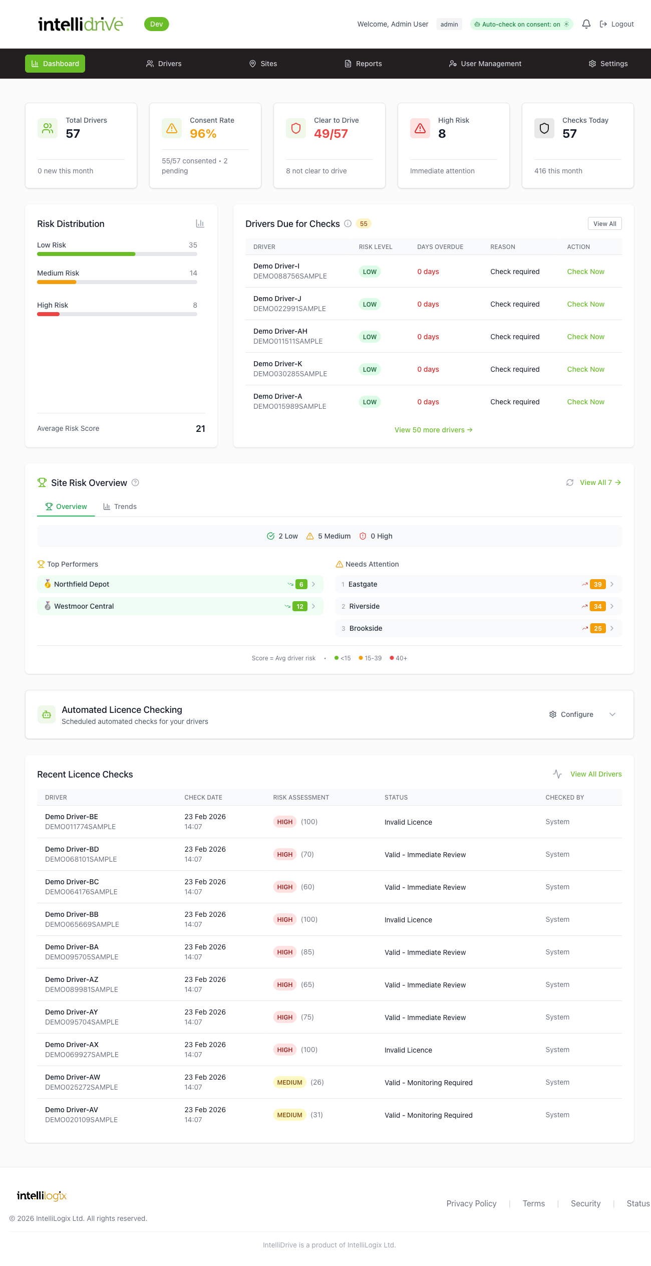
Task: Click the Top Performers trophy icon
Action: (41, 564)
